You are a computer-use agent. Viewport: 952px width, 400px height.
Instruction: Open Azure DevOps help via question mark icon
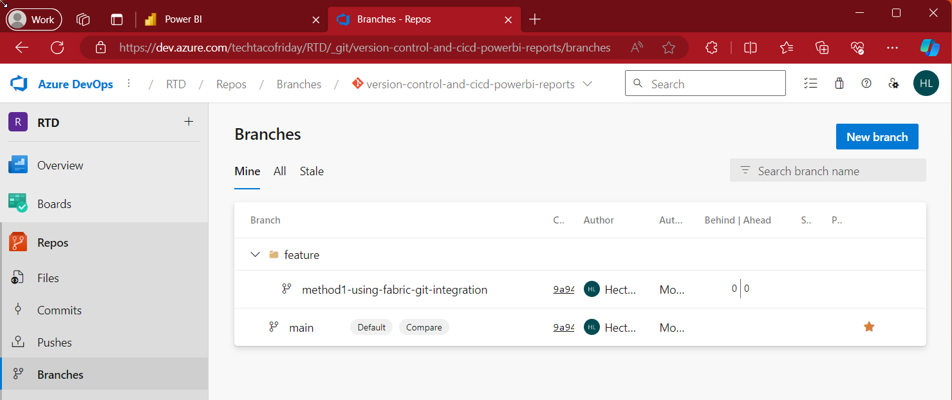(x=866, y=83)
